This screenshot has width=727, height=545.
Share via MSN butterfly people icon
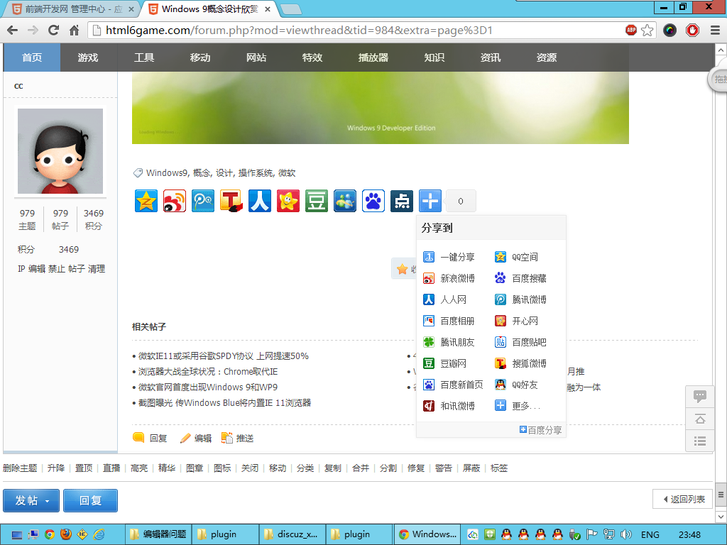pos(345,201)
